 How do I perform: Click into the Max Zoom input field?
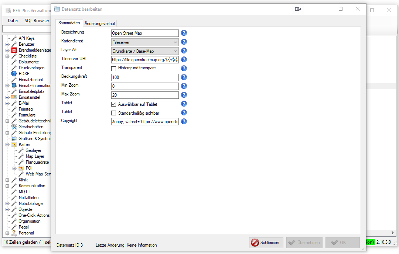(145, 95)
